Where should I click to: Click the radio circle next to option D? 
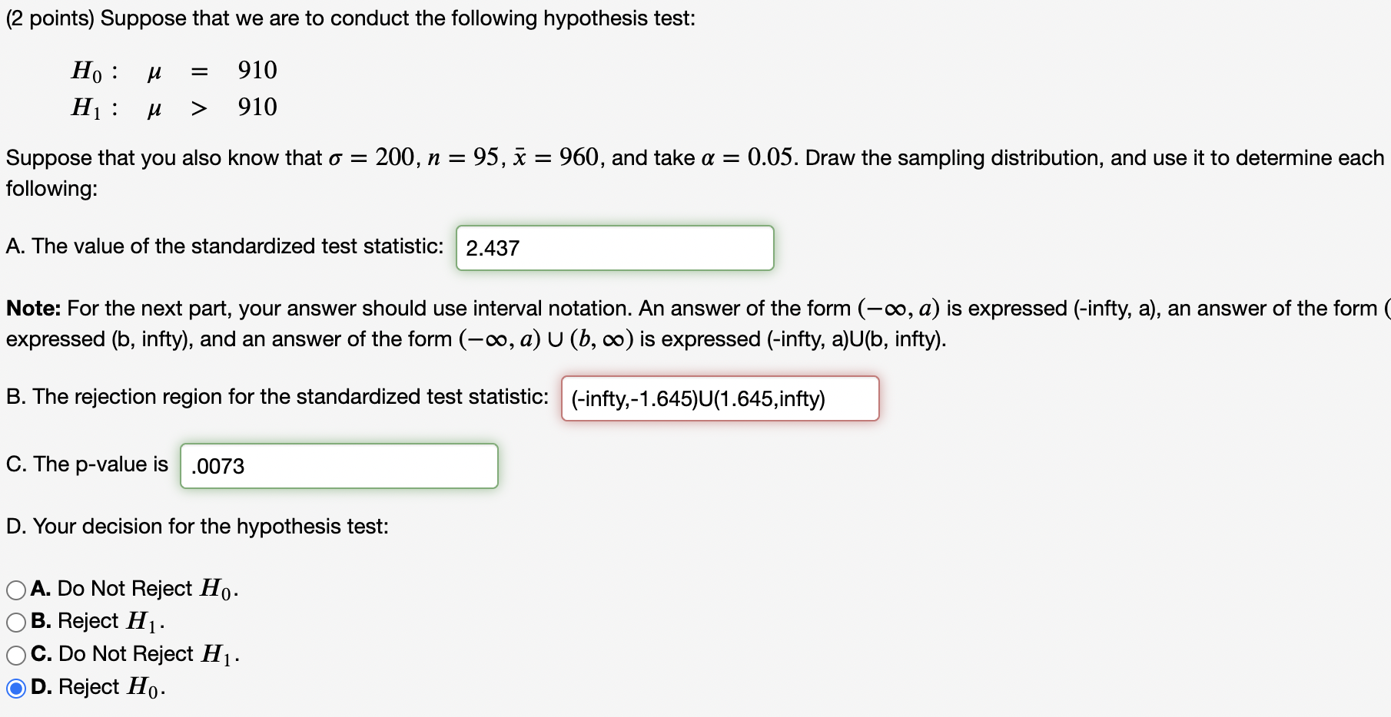[x=15, y=688]
